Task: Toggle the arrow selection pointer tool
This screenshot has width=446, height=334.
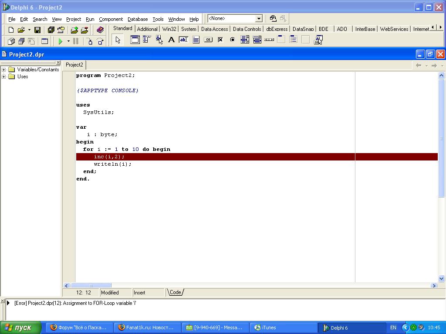Action: click(x=118, y=40)
